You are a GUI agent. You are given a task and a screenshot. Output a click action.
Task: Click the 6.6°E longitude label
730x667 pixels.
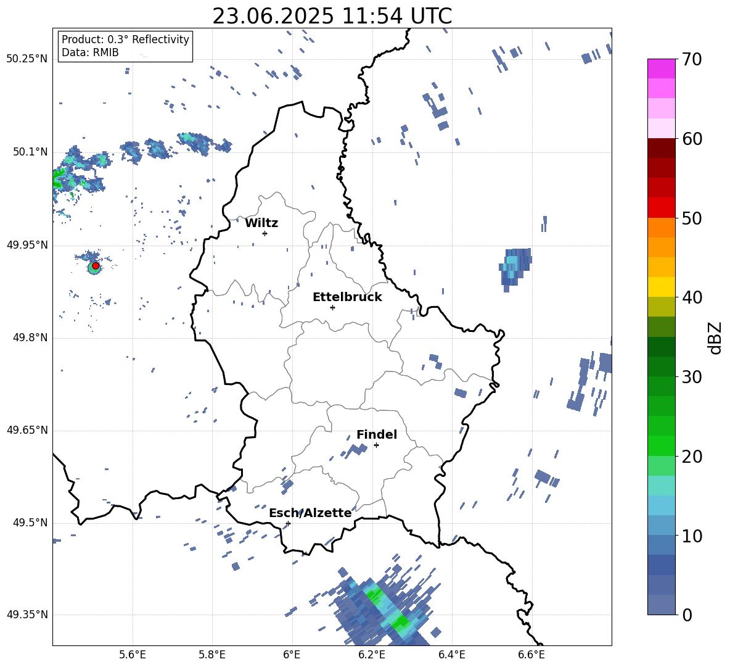pos(531,655)
